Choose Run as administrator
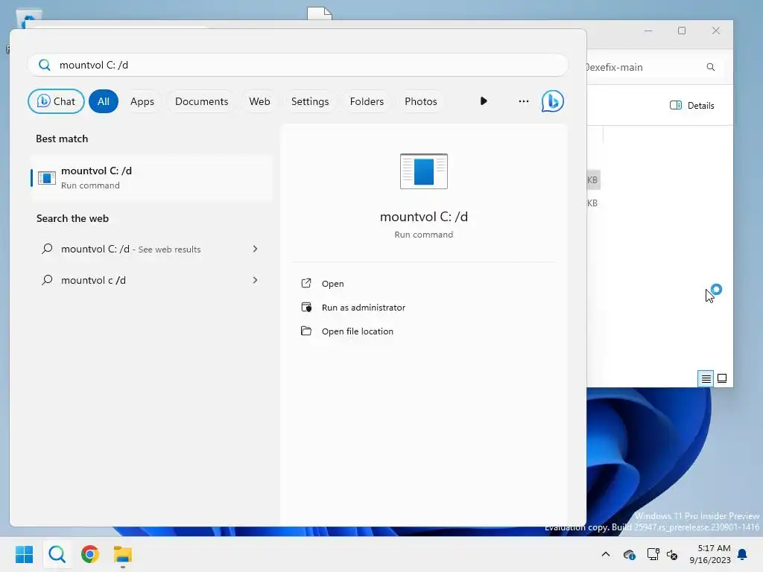Screen dimensions: 763x572 pos(364,308)
